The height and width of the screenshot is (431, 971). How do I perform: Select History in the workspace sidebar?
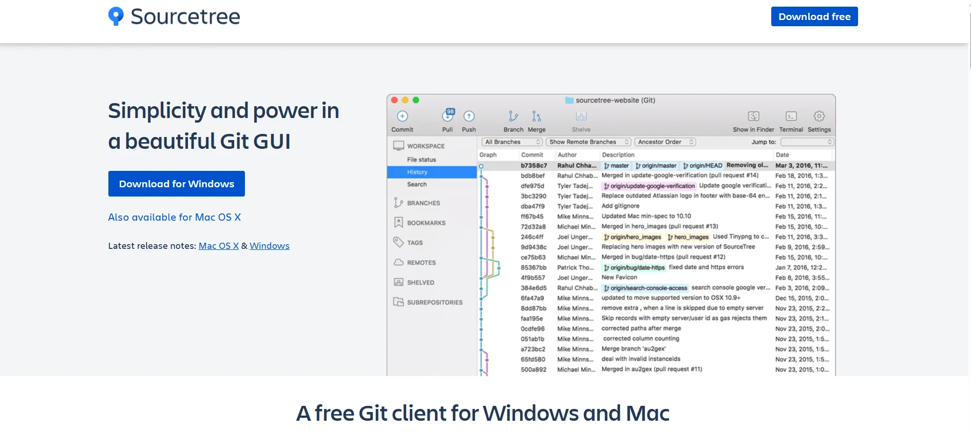coord(417,172)
